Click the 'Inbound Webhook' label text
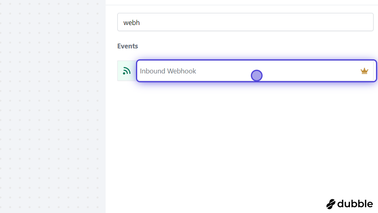 click(x=168, y=71)
